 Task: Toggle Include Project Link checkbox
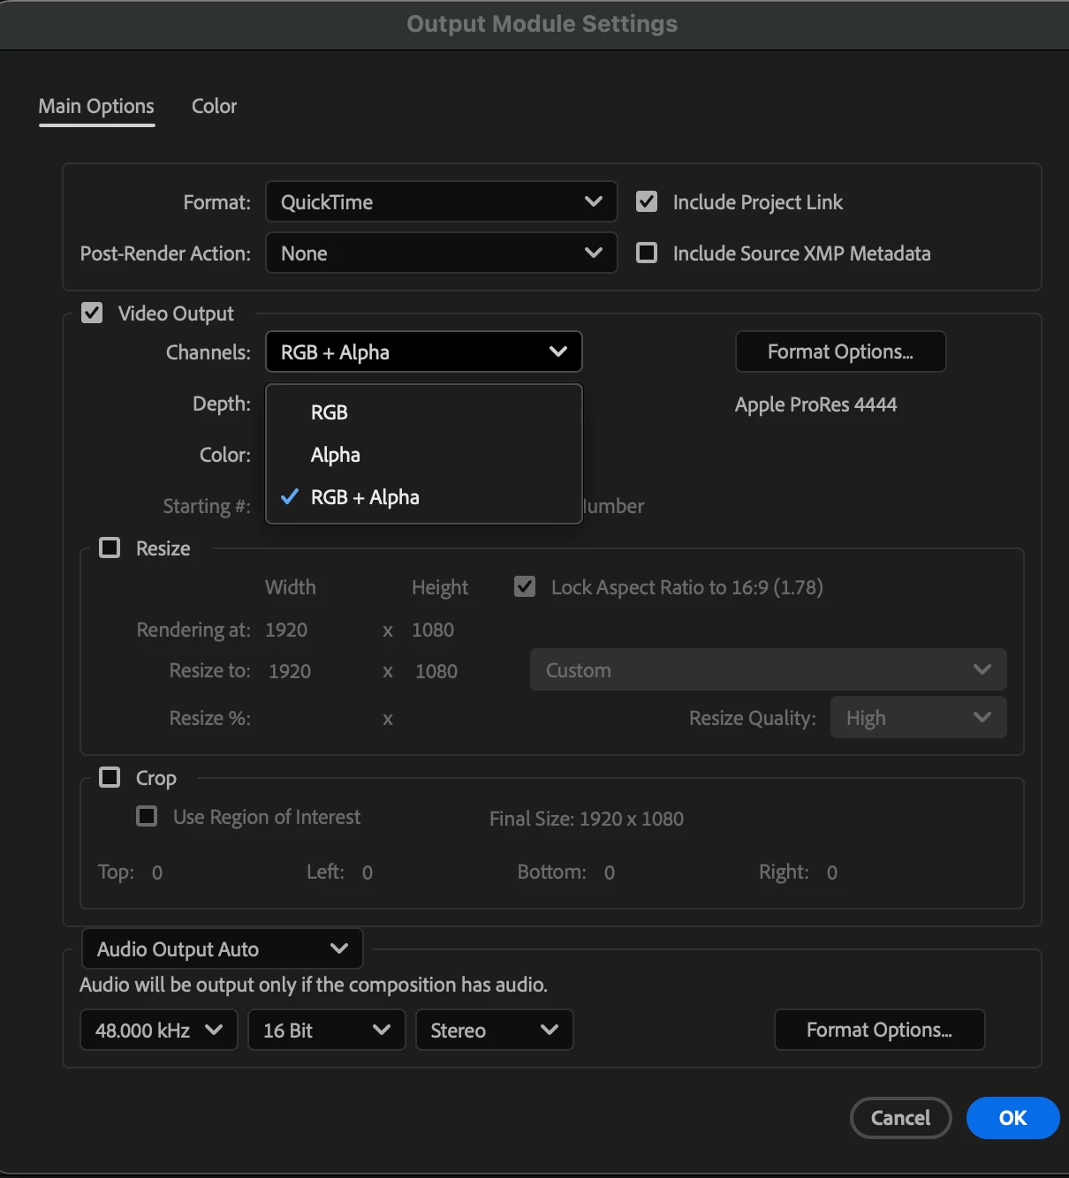(x=647, y=202)
